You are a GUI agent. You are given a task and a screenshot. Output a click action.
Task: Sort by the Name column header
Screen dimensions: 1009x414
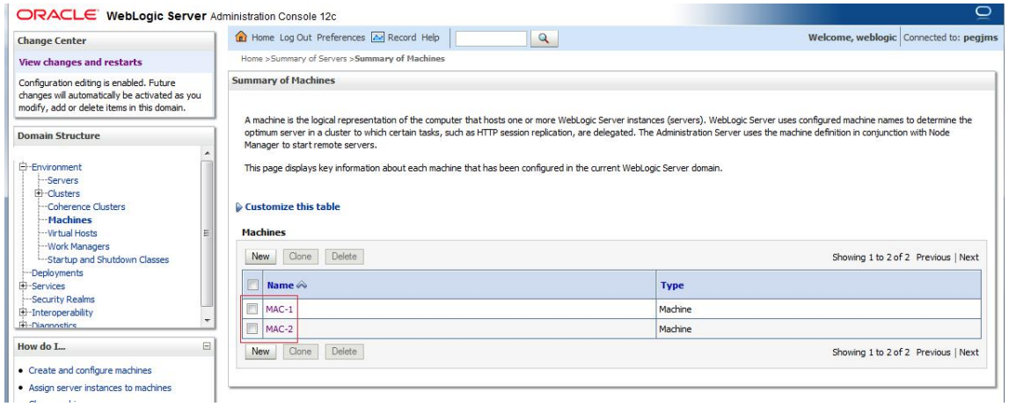(281, 285)
